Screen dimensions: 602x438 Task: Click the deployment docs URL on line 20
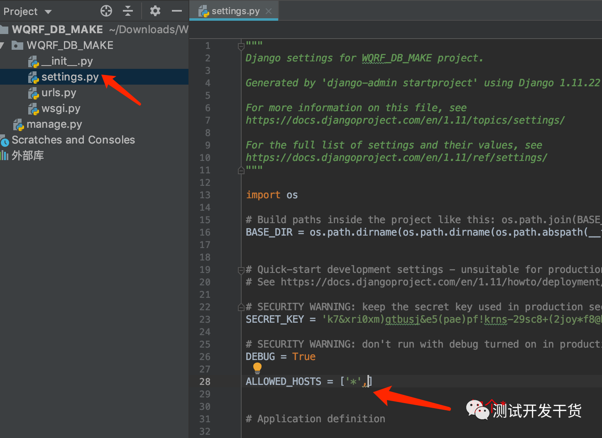[x=441, y=282]
